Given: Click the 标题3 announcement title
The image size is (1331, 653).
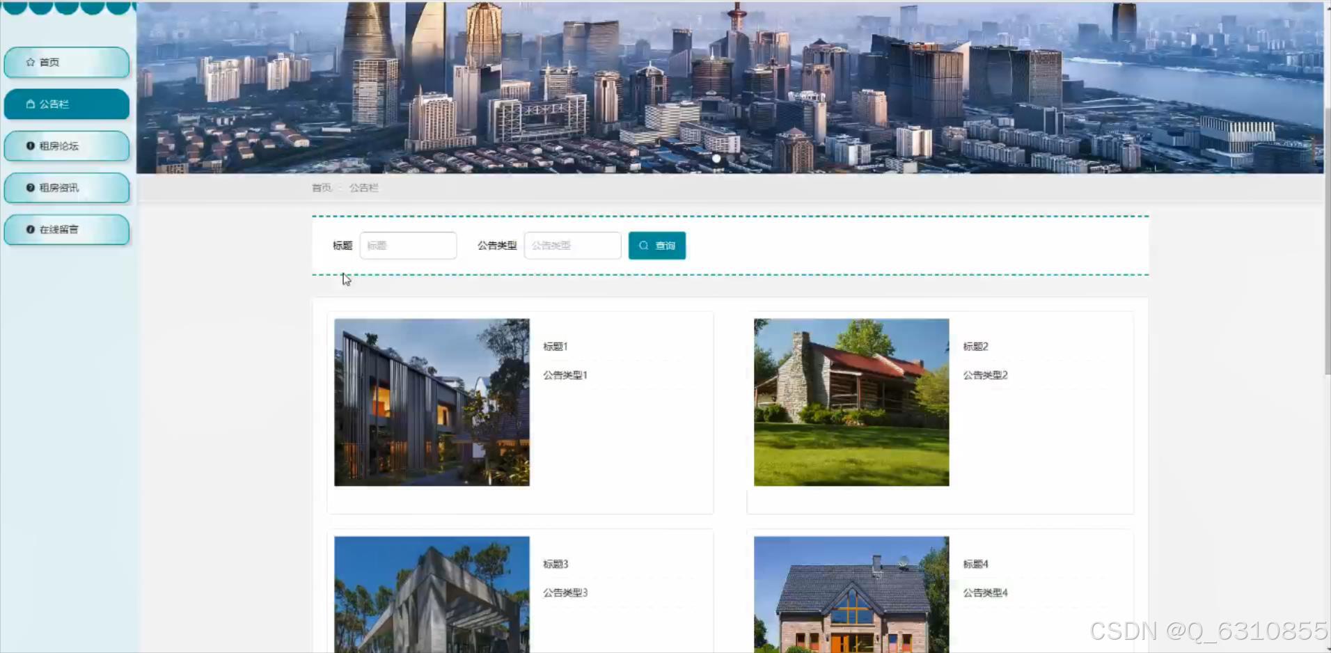Looking at the screenshot, I should pyautogui.click(x=556, y=564).
